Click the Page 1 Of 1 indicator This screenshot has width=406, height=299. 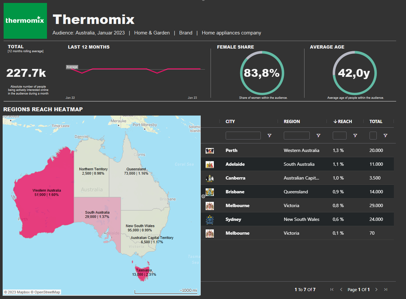pyautogui.click(x=359, y=289)
